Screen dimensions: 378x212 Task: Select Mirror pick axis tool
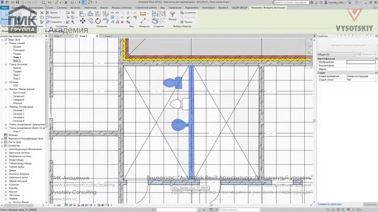pos(98,14)
